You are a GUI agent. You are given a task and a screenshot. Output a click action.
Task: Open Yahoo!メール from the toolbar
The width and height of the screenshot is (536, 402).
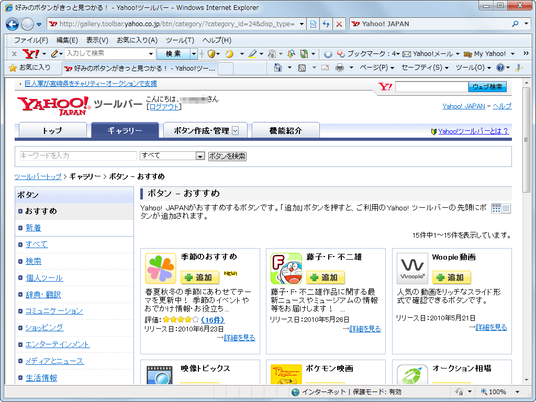click(428, 54)
